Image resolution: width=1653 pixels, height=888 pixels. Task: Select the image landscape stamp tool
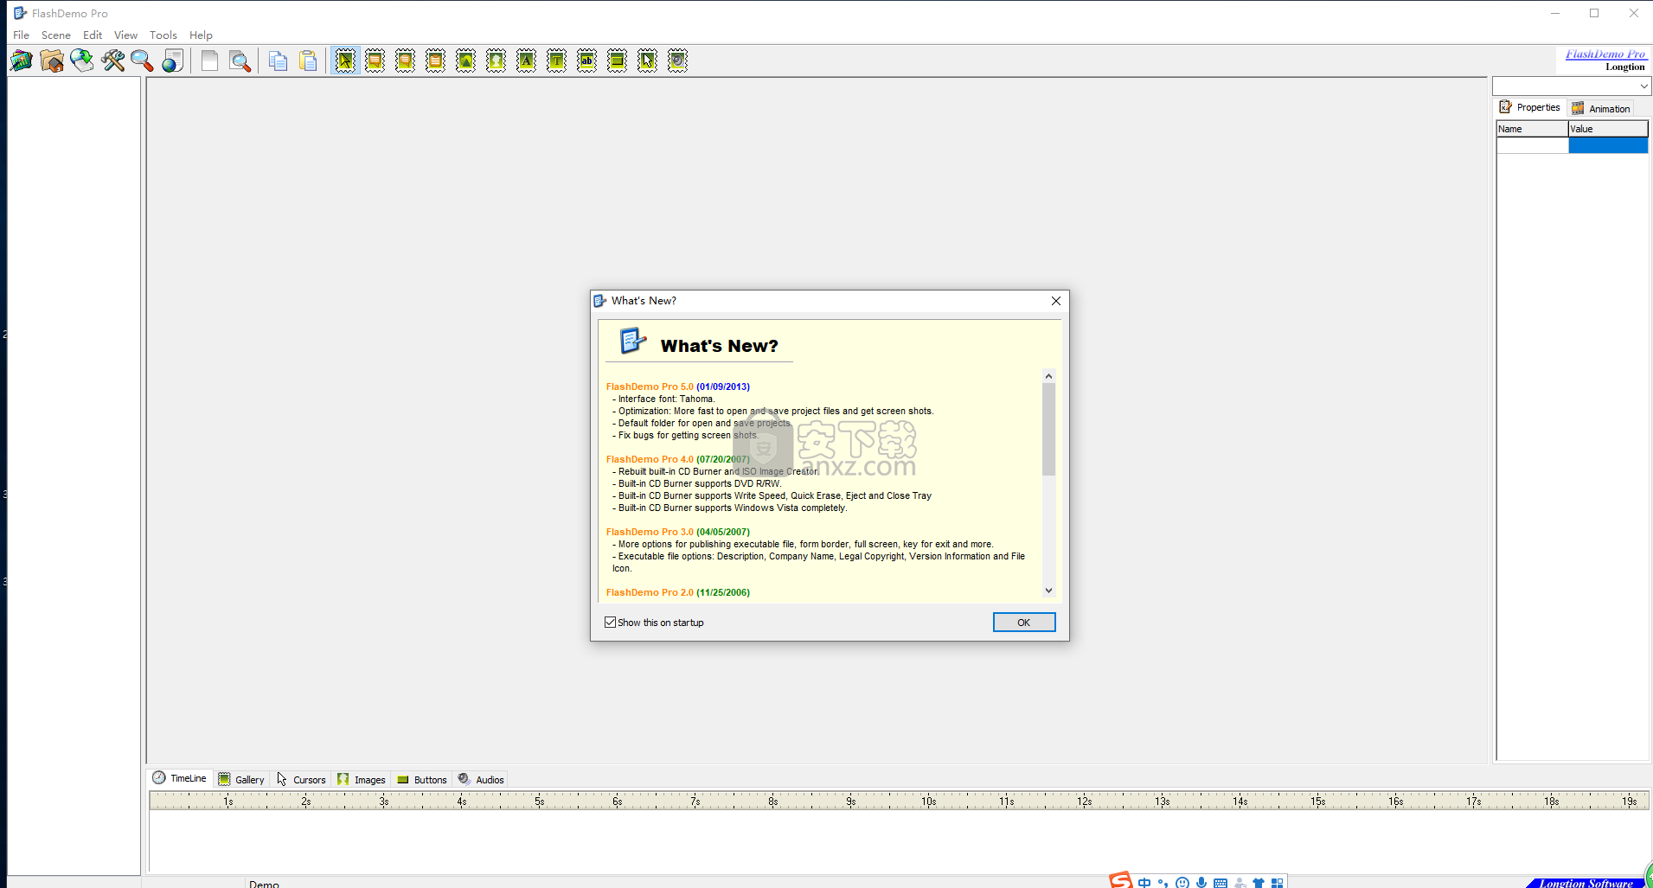[466, 61]
